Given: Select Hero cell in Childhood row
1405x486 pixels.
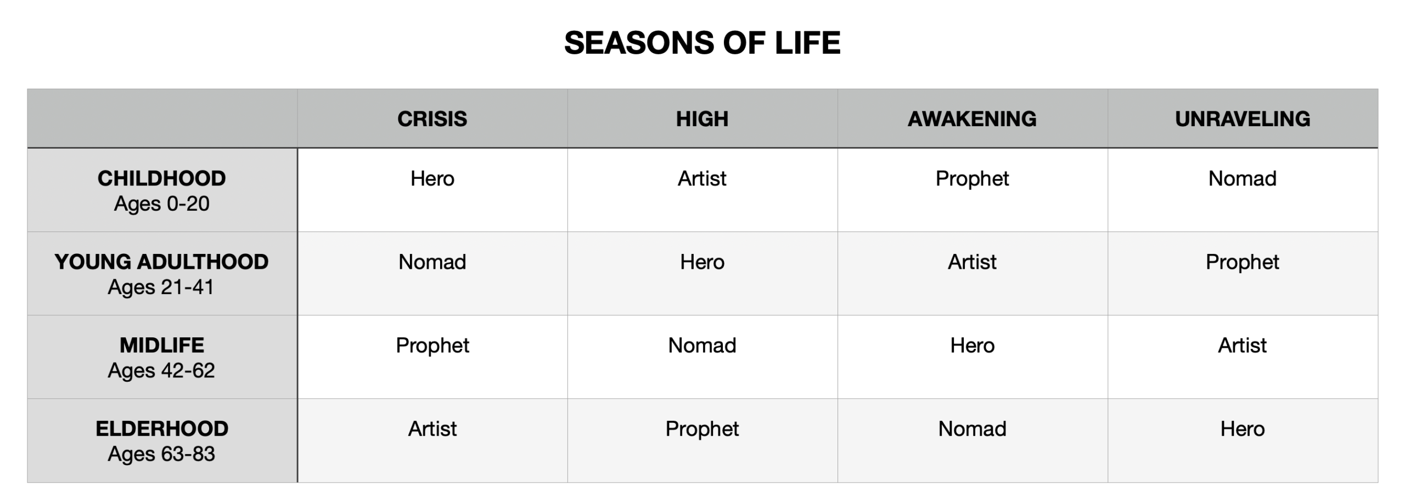Looking at the screenshot, I should tap(432, 179).
